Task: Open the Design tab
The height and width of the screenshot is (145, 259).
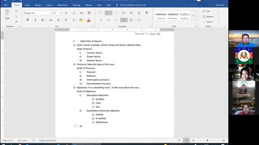Action: click(38, 5)
